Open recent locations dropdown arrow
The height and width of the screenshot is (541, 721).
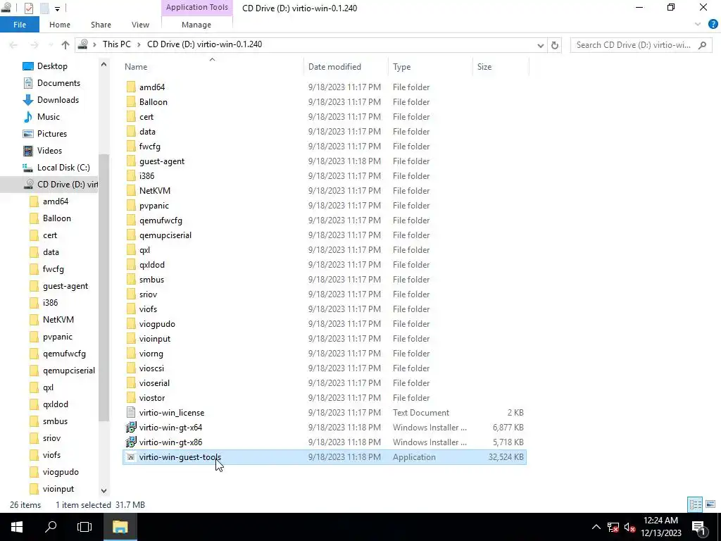pos(51,45)
